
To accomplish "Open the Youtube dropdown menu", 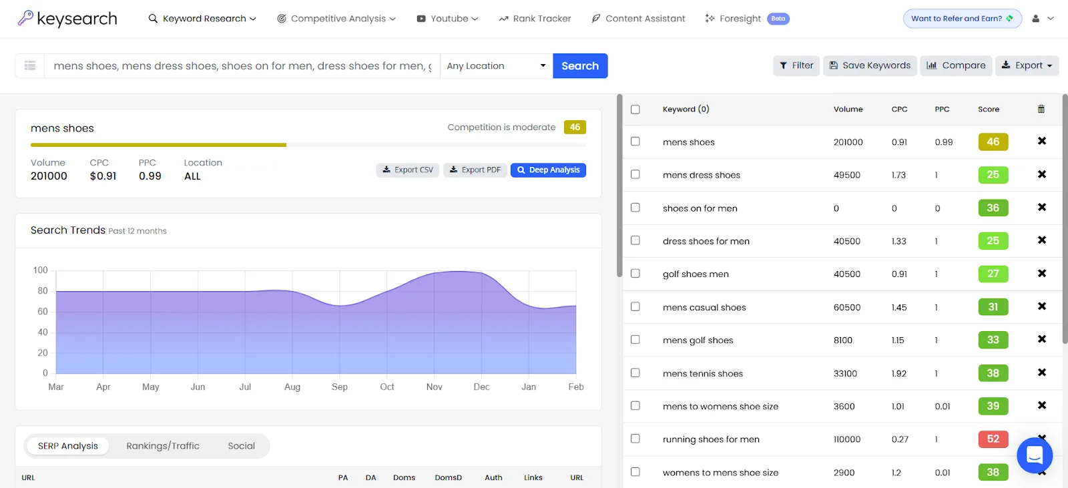I will [447, 19].
